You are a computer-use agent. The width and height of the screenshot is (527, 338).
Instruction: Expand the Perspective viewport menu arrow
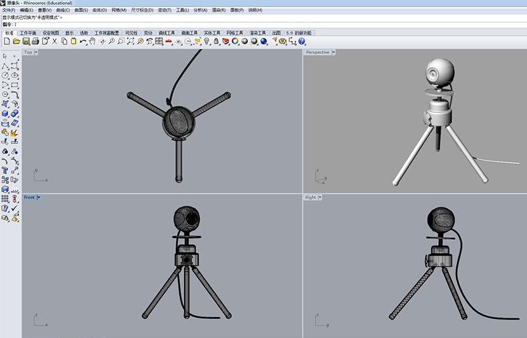point(333,53)
